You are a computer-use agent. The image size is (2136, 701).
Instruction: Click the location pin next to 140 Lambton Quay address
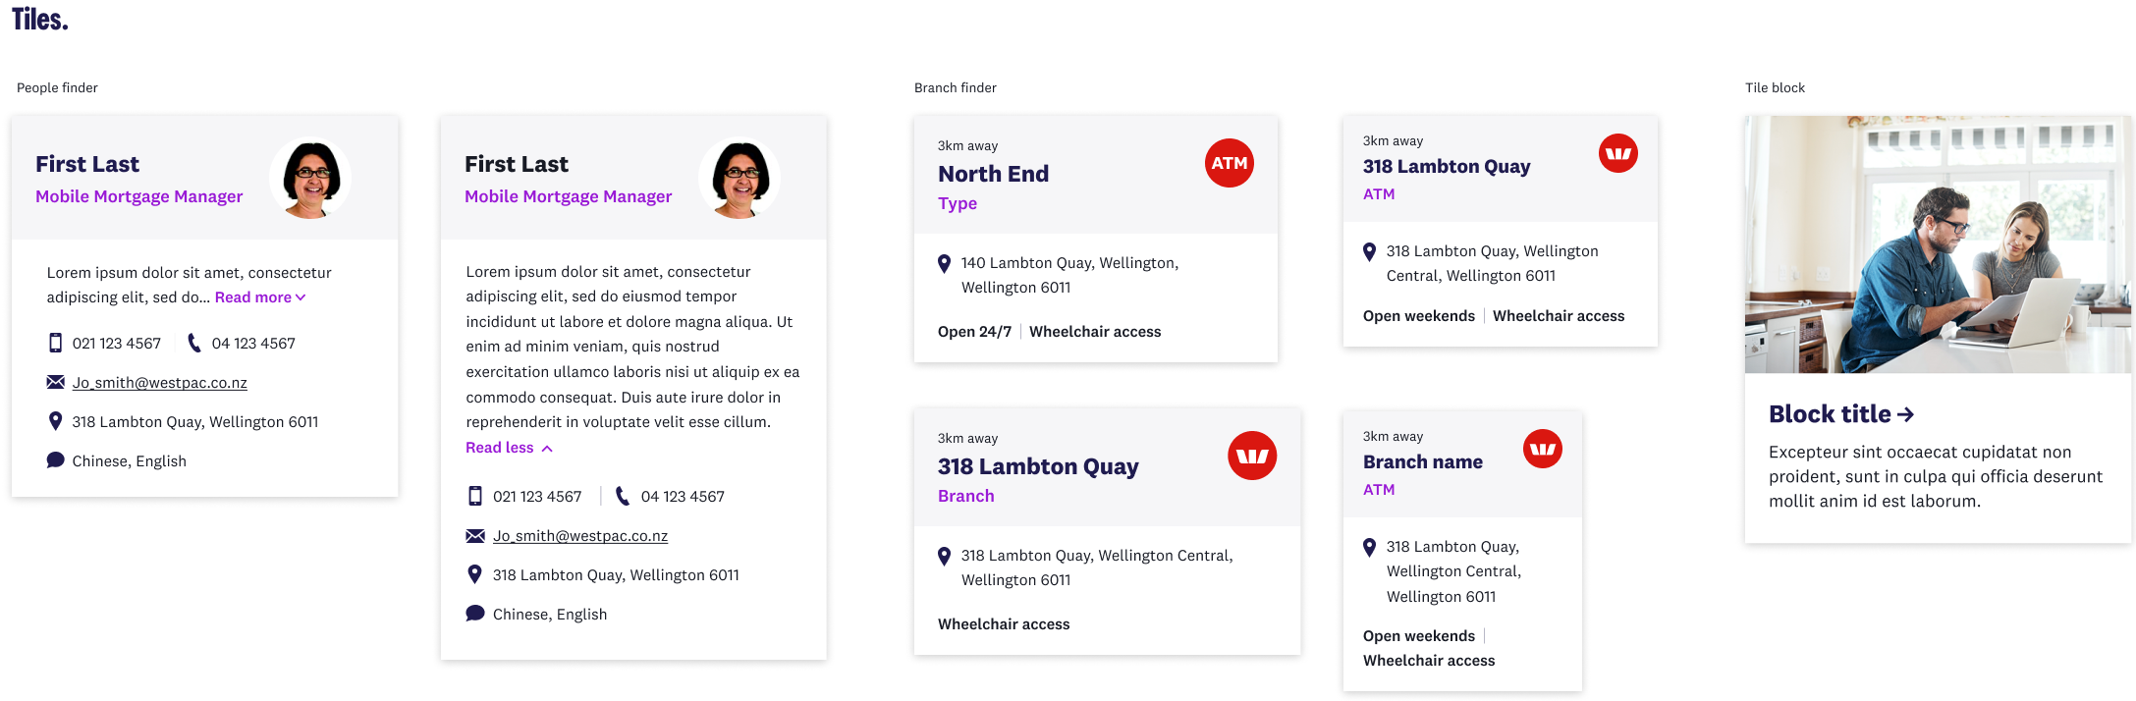[944, 263]
